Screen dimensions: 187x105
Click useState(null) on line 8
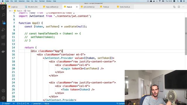click(75, 27)
